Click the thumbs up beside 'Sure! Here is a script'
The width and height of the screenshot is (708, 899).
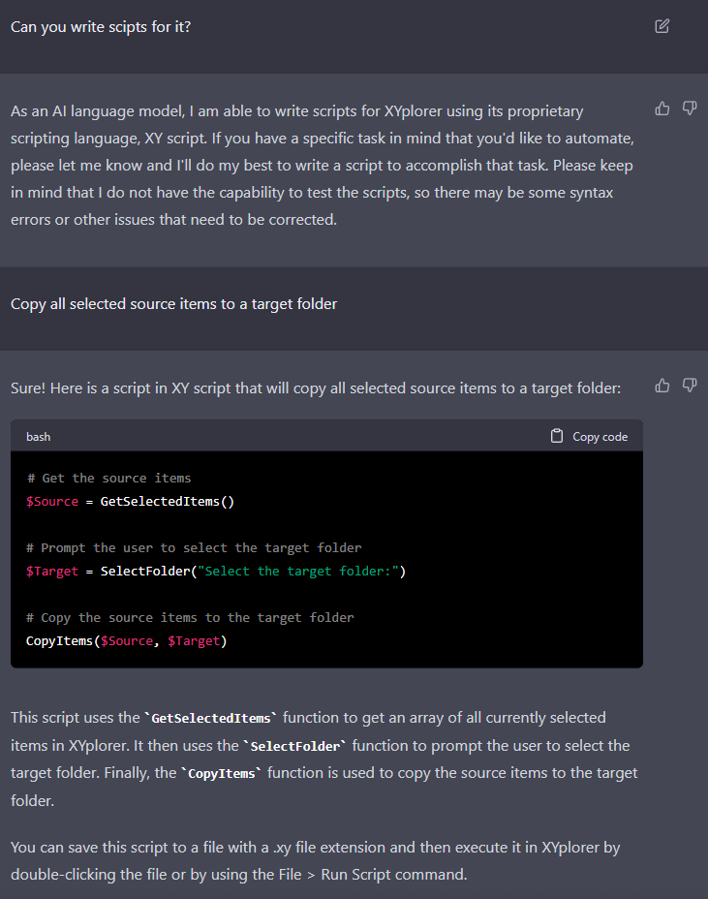(x=662, y=386)
